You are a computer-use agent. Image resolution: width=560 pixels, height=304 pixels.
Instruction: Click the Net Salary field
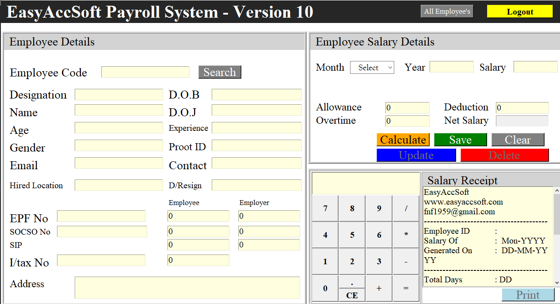click(522, 121)
